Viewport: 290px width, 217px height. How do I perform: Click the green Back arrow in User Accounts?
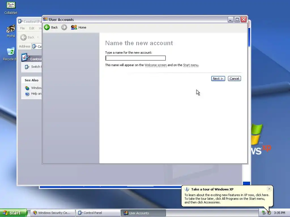47,27
